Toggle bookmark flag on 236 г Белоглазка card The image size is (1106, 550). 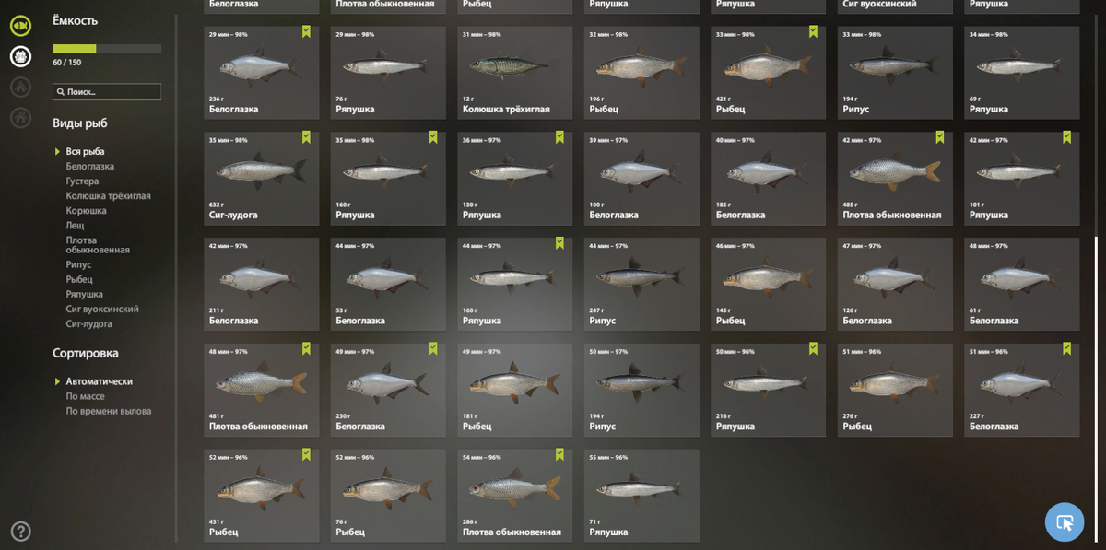coord(306,31)
